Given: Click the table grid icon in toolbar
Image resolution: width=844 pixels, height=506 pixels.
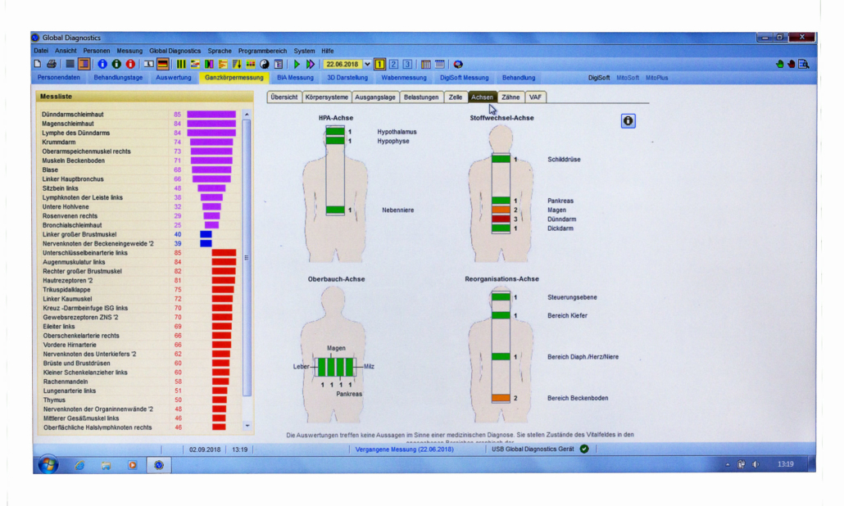Looking at the screenshot, I should pos(426,64).
